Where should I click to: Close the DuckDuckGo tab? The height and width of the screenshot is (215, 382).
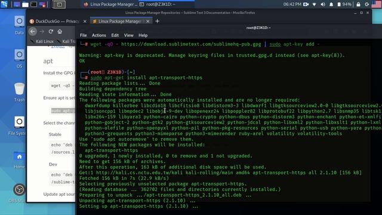coord(85,21)
